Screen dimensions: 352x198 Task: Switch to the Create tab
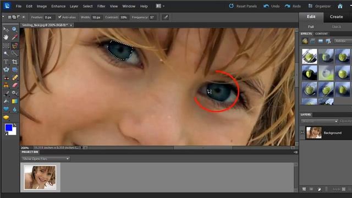point(336,17)
